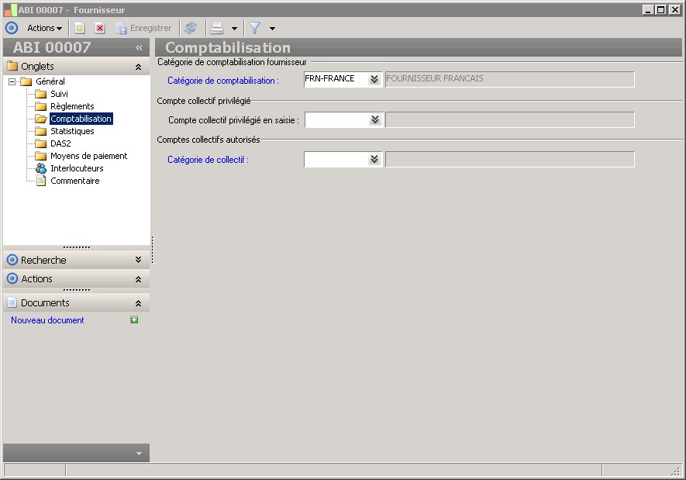Click the blue circle icon beside Actions in toolbar

point(12,28)
